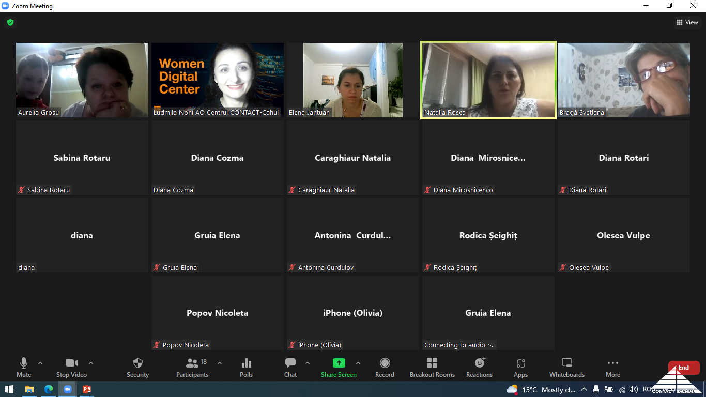Open the Participants panel

pyautogui.click(x=192, y=363)
